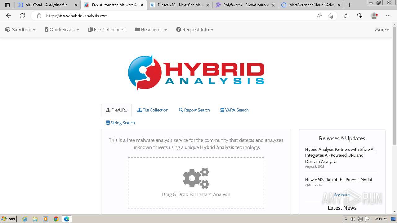Close the Free Automated Malware Analysis tab
This screenshot has height=223, width=397.
142,5
